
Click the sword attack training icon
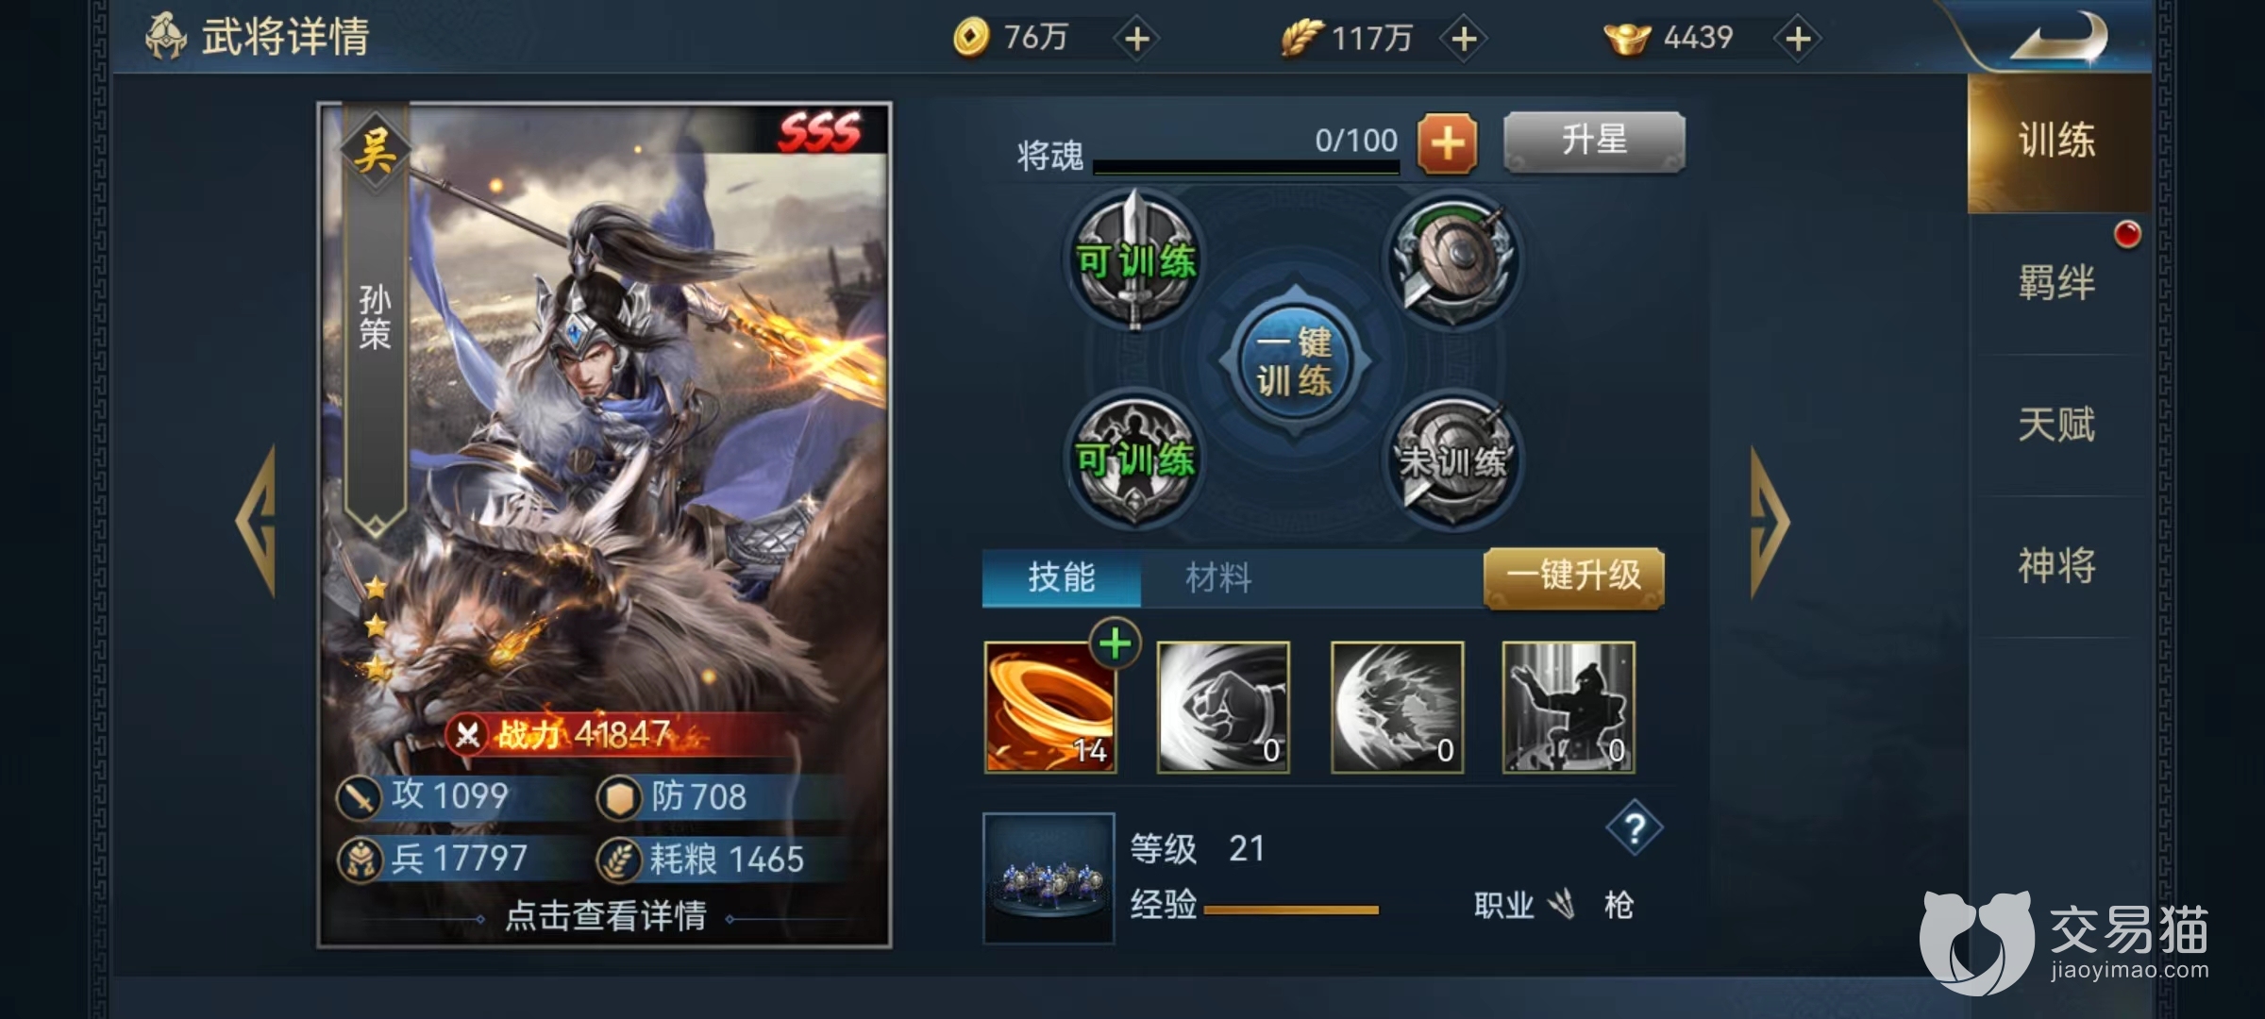tap(1136, 259)
